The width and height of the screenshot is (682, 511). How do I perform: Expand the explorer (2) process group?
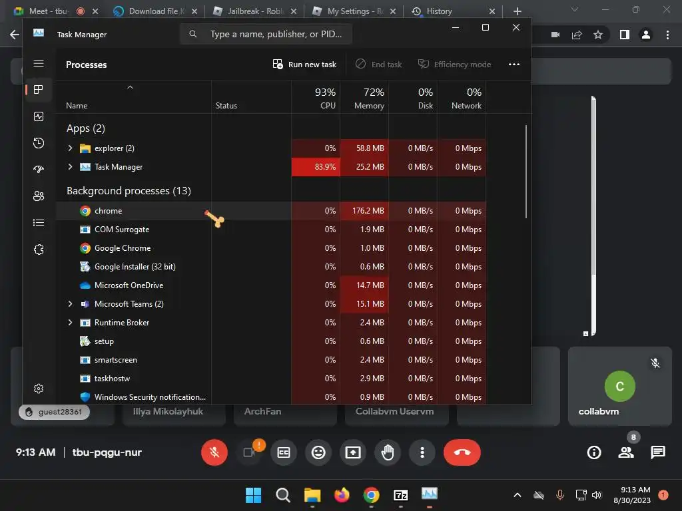pyautogui.click(x=70, y=148)
